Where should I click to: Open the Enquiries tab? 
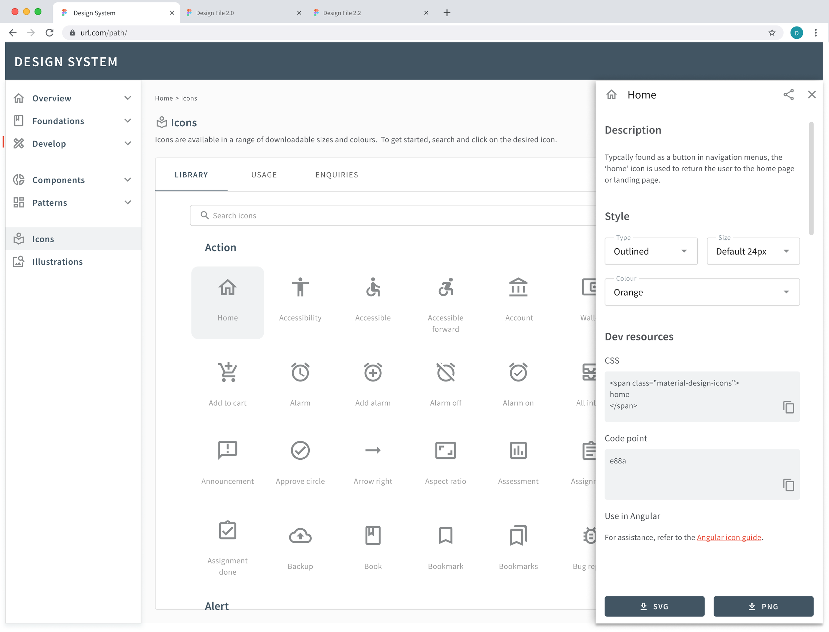[x=337, y=175]
